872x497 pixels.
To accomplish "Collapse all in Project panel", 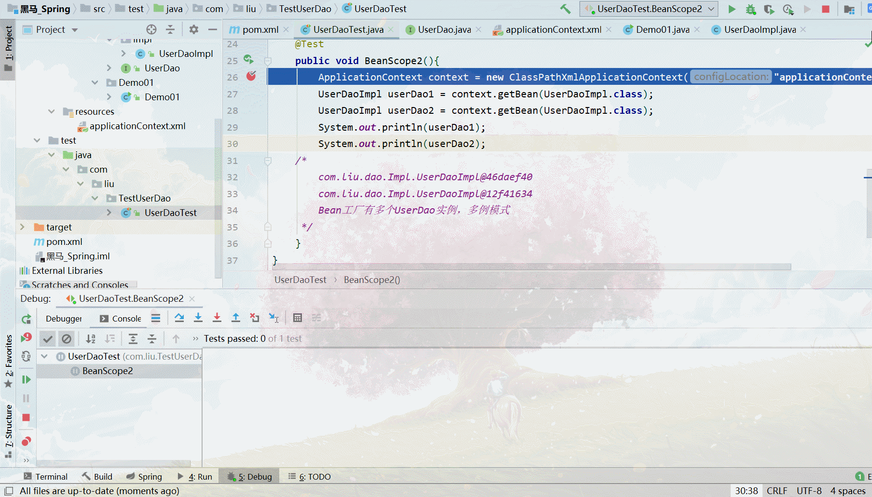I will [170, 29].
